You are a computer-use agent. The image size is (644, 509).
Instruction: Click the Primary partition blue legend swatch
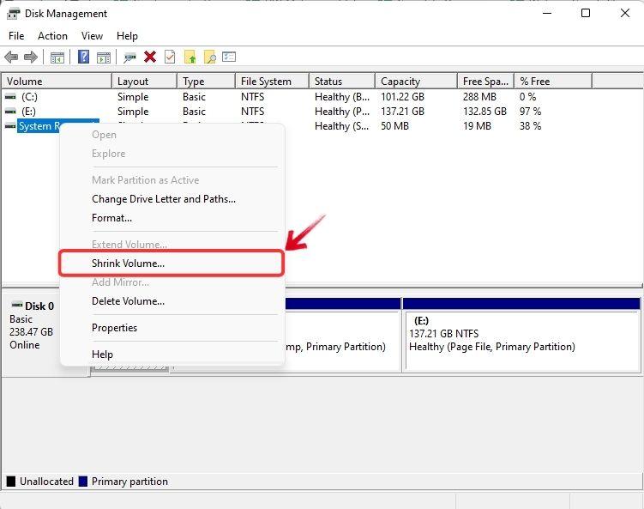click(x=83, y=481)
